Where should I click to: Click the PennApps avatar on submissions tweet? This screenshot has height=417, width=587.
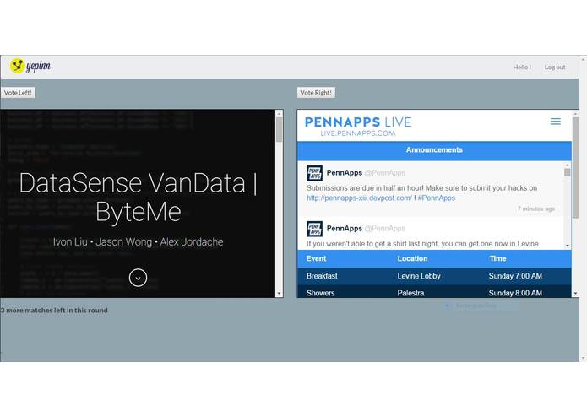coord(314,173)
